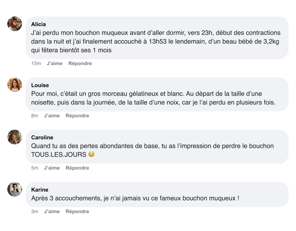This screenshot has width=296, height=231.
Task: Like Karine's comment with J'aime
Action: [52, 211]
